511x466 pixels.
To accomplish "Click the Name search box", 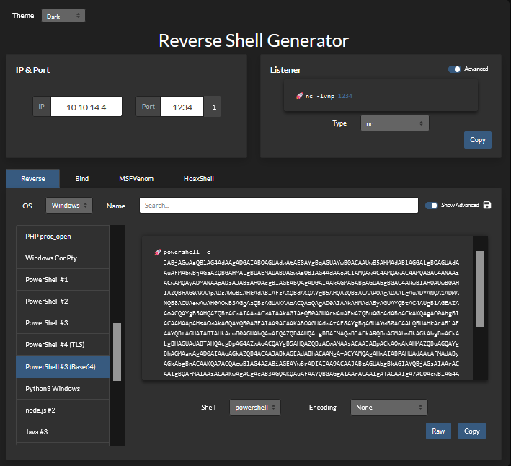I will tap(279, 205).
